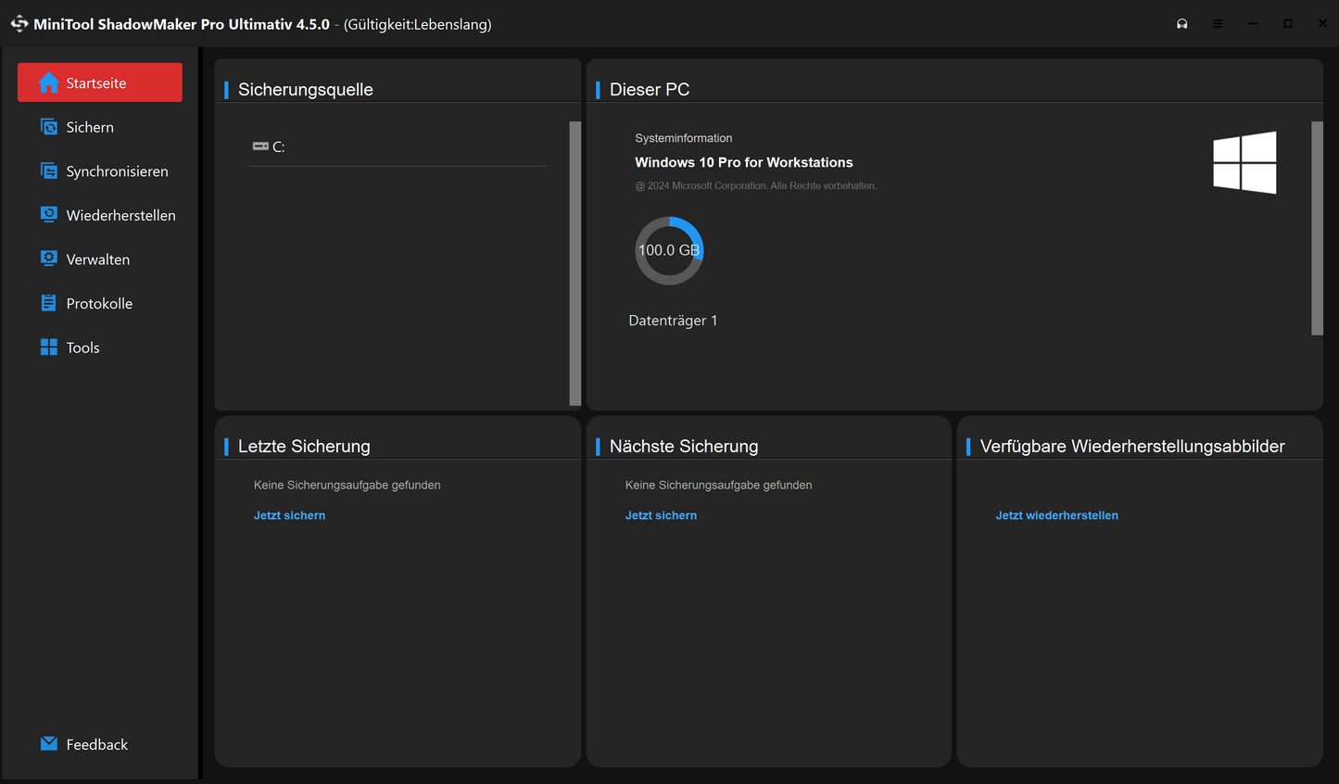Click the Feedback envelope icon
This screenshot has width=1339, height=784.
(49, 744)
